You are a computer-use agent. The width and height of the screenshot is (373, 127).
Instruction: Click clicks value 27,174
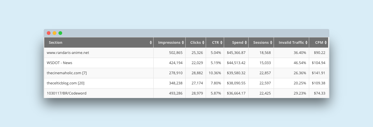(197, 83)
